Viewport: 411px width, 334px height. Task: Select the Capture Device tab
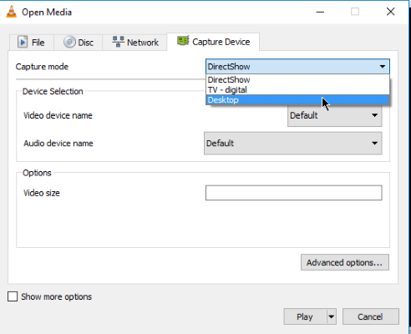[x=213, y=42]
